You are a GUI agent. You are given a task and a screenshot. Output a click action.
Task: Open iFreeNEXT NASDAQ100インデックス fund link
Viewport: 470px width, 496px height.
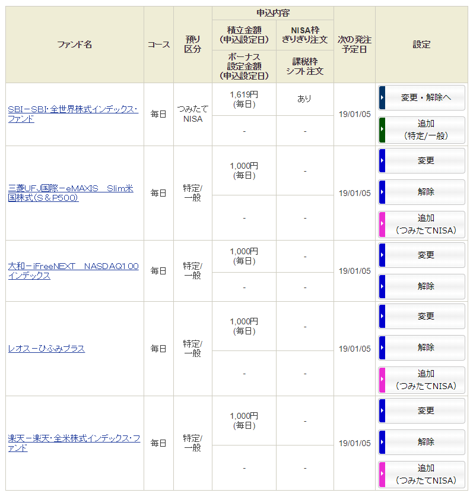[73, 271]
